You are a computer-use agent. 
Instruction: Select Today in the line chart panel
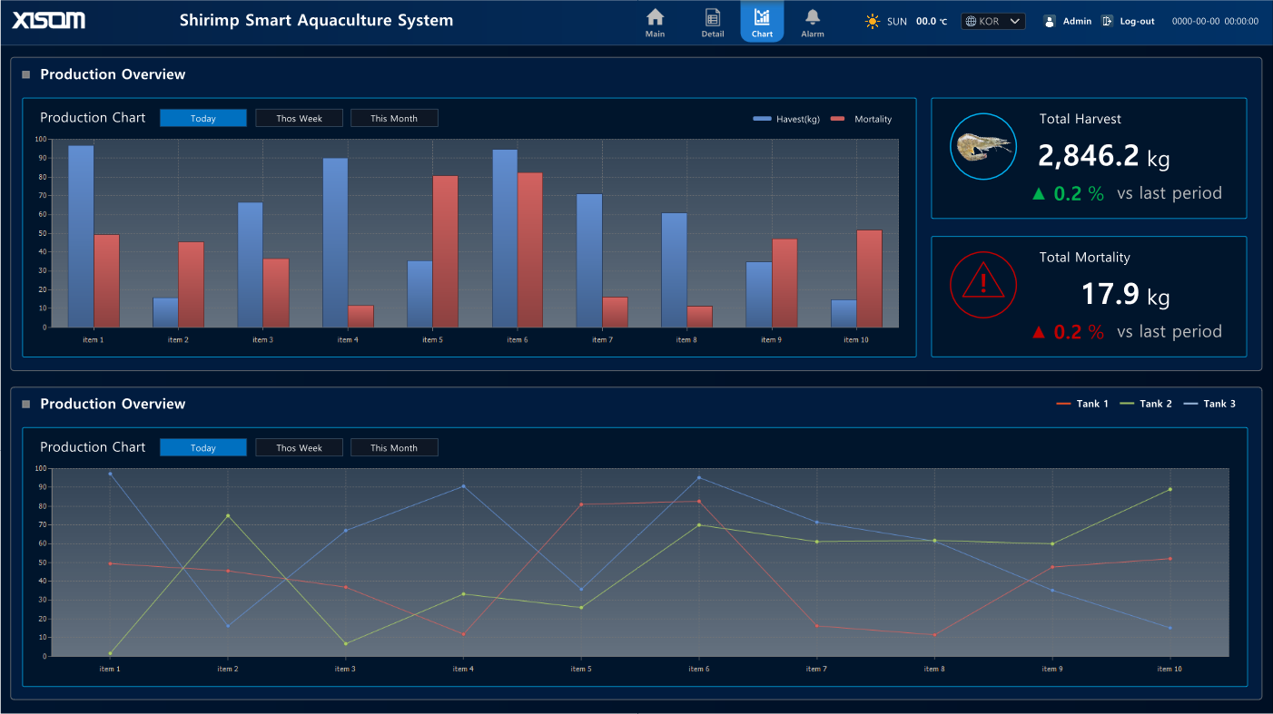coord(203,447)
